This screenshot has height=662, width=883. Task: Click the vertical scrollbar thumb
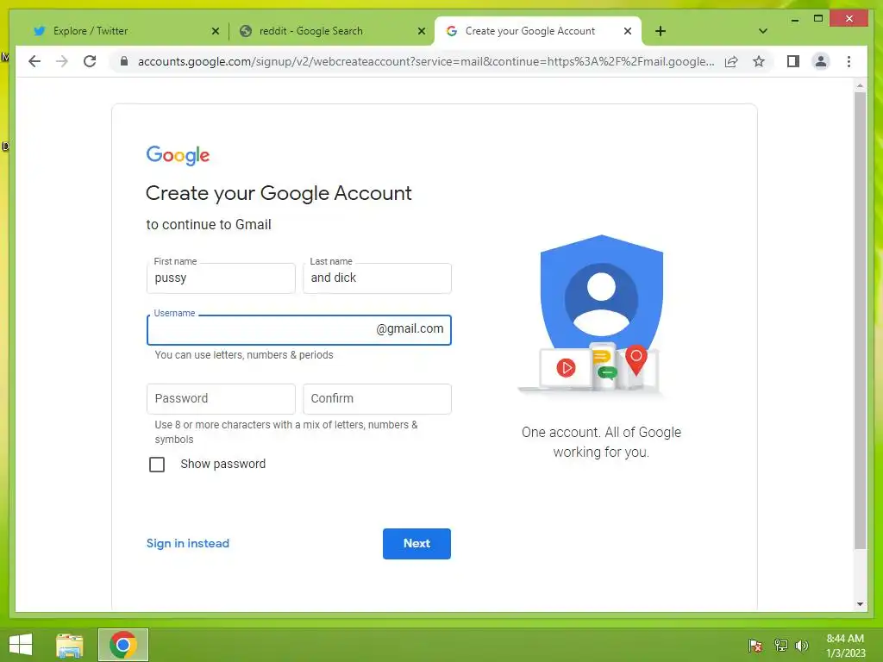point(860,321)
